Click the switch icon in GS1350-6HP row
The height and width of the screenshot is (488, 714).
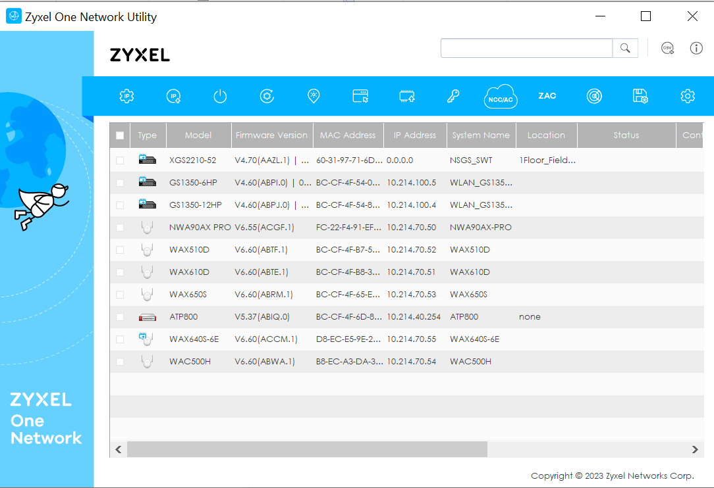click(x=147, y=182)
